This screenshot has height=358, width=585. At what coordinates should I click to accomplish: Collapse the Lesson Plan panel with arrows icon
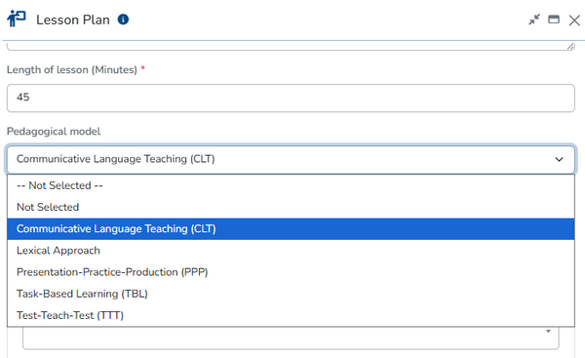tap(534, 20)
